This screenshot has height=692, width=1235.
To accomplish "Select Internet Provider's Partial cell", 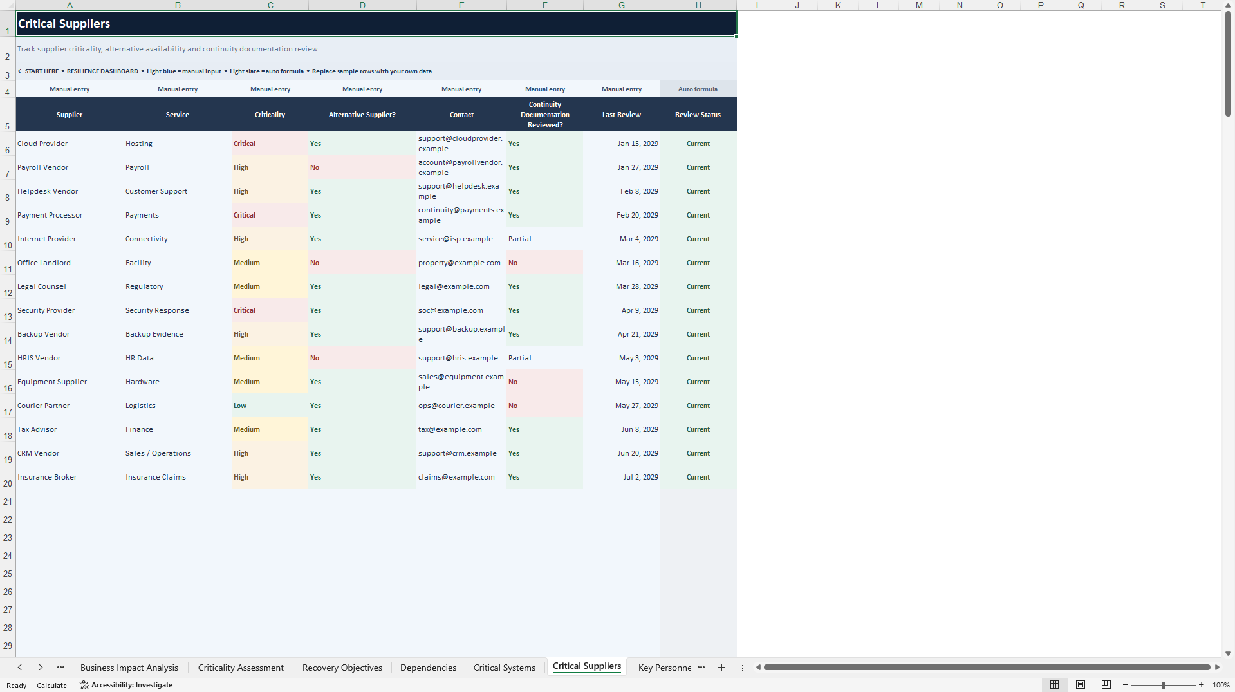I will pos(545,239).
